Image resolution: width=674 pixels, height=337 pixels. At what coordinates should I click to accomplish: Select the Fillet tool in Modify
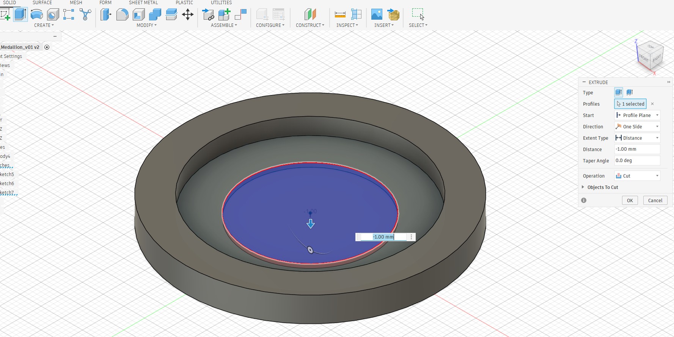(122, 15)
